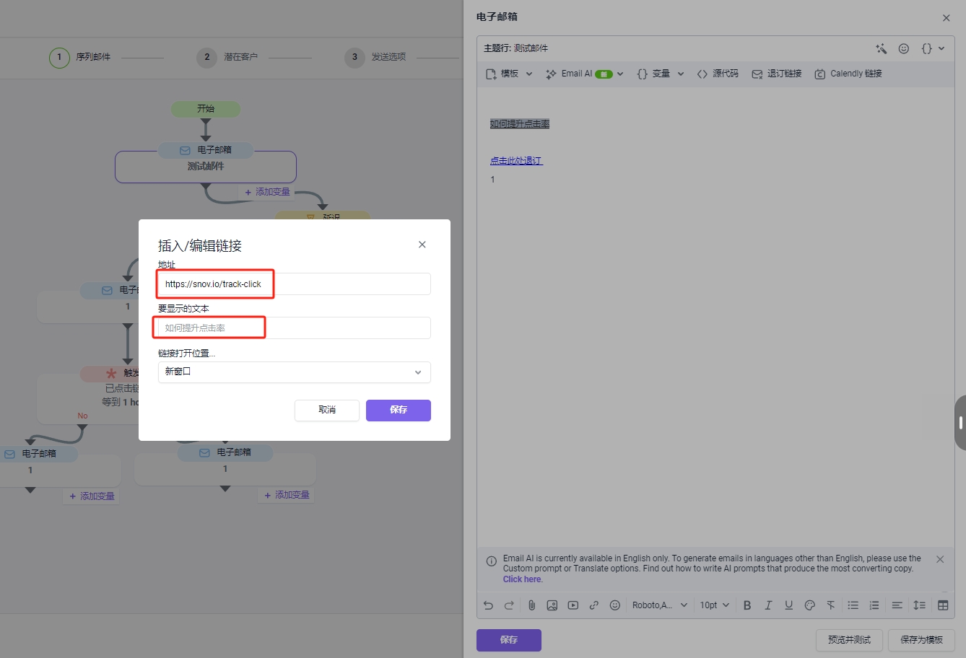Click 预览并测试 button
This screenshot has height=658, width=966.
850,640
